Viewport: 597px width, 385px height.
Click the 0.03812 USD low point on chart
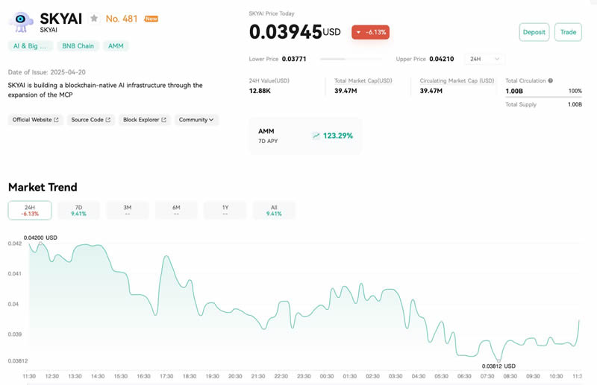498,359
